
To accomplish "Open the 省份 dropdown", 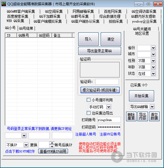I will pyautogui.click(x=153, y=48).
